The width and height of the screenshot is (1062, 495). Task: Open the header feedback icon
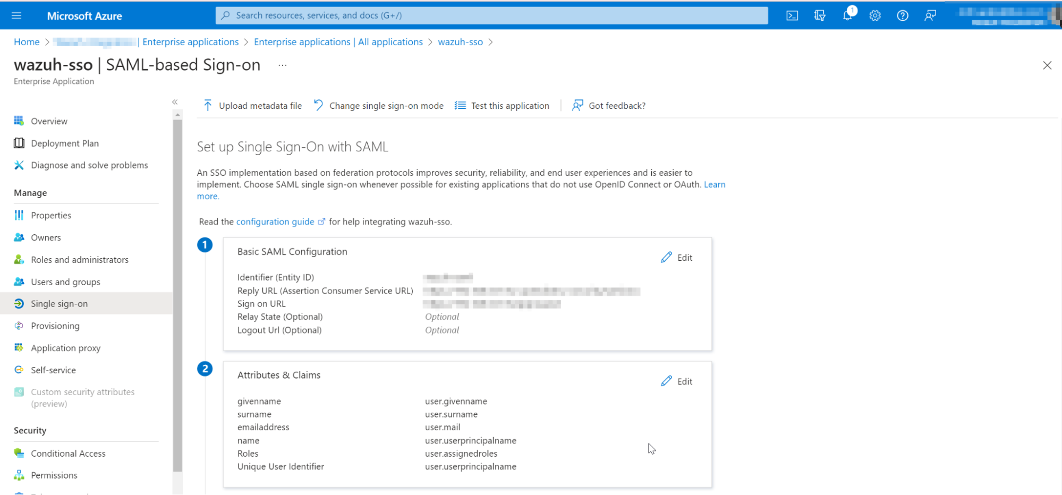pos(930,15)
